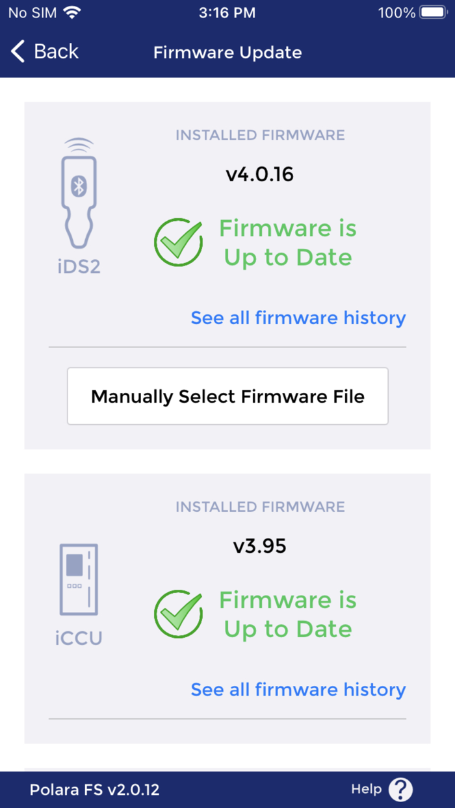Tap the Help label in the footer

[367, 789]
